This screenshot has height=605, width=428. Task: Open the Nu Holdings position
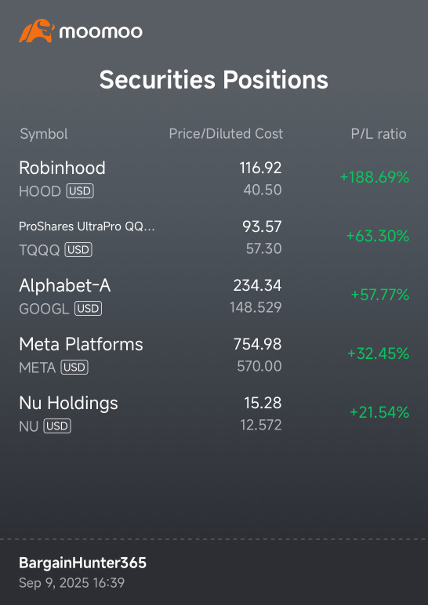(x=214, y=414)
